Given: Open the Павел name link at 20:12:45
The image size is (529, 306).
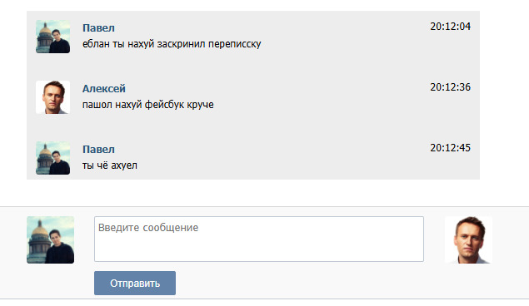Looking at the screenshot, I should point(98,149).
